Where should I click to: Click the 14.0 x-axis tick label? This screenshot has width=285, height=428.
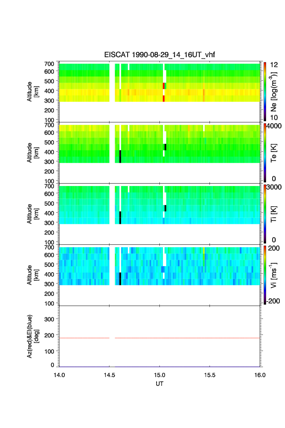coord(59,375)
